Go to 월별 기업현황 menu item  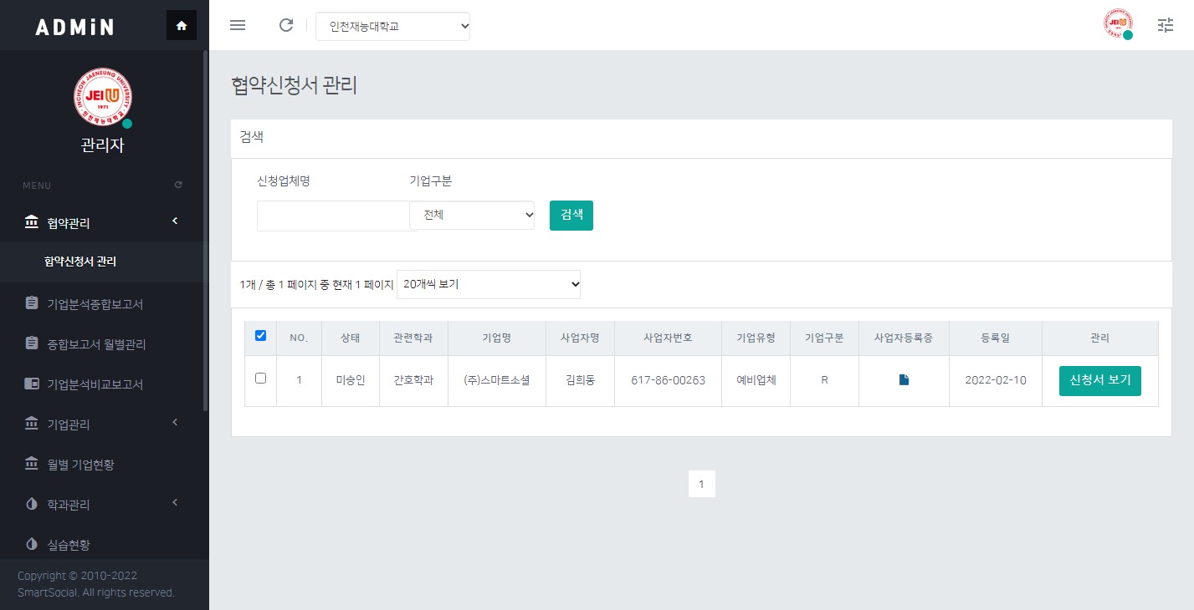coord(80,465)
